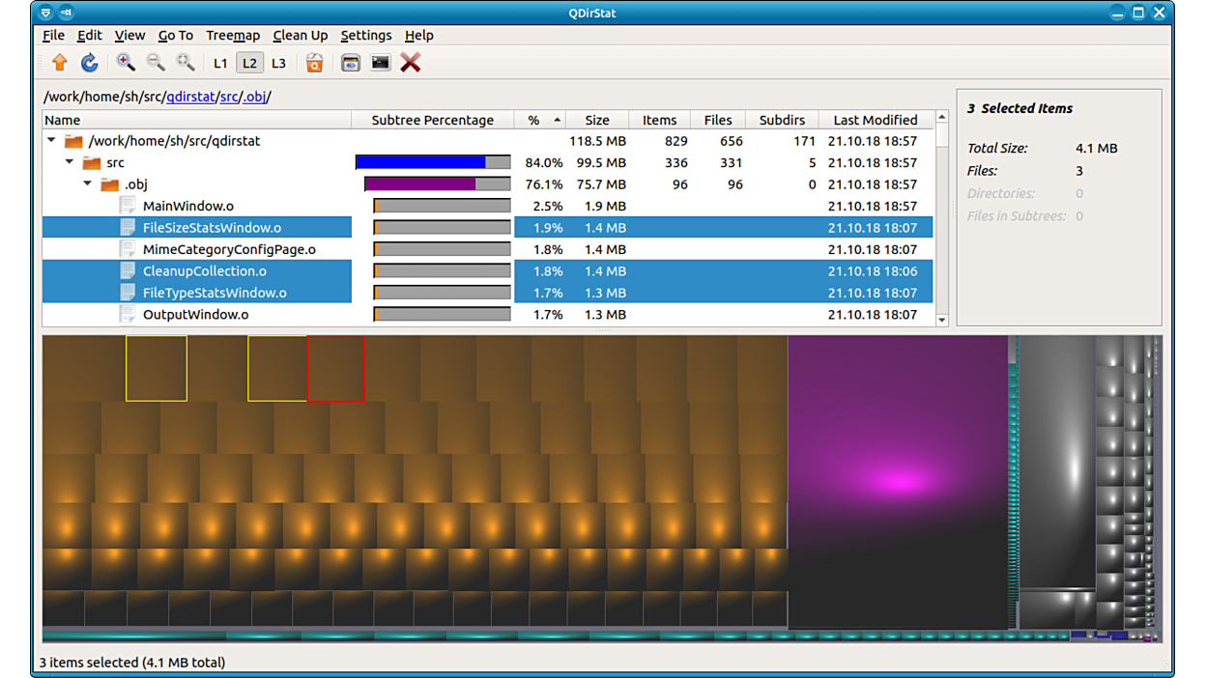
Task: Collapse the root /work/home/sh/src/qdirstat tree node
Action: click(52, 141)
